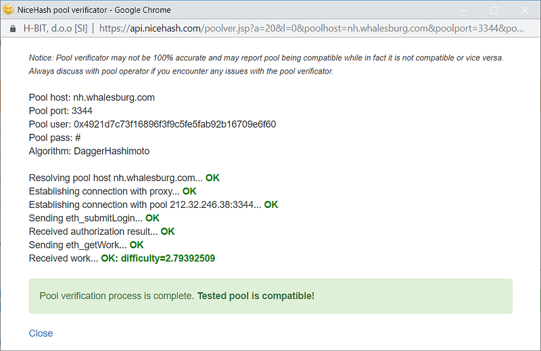The height and width of the screenshot is (351, 541).
Task: Click the H-BIT, d.o.o [SI] certificate label
Action: pos(55,28)
